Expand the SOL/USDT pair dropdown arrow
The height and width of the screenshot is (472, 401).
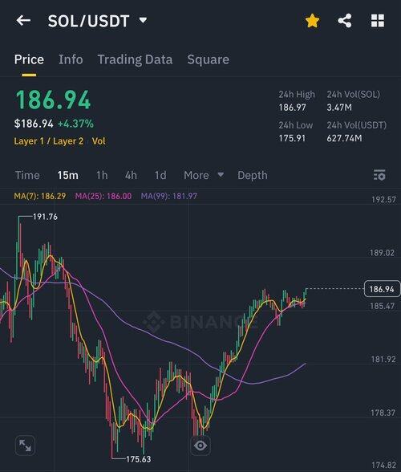tap(144, 20)
